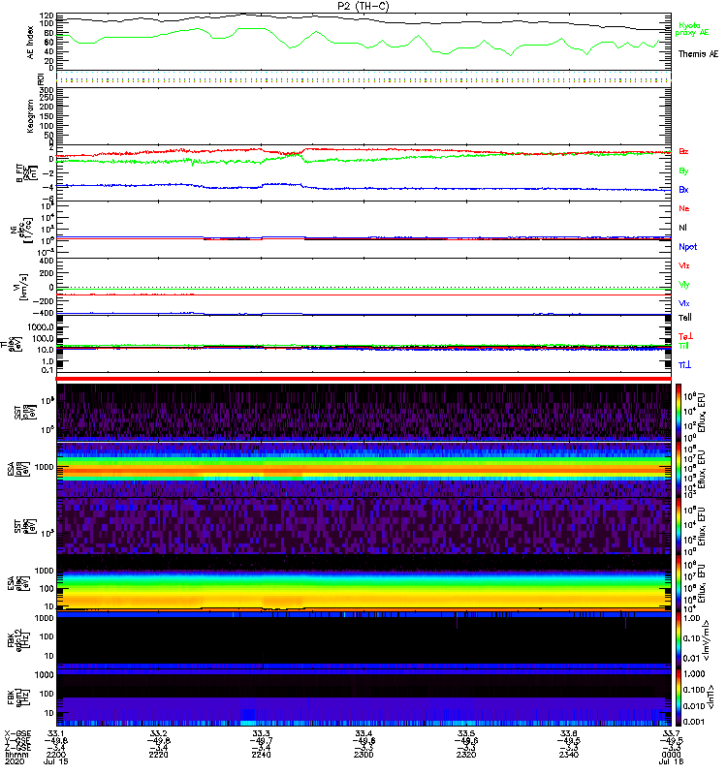Screen dimensions: 727x775
Task: Click the FBK edc12 [Hz] axis label
Action: (x=18, y=639)
